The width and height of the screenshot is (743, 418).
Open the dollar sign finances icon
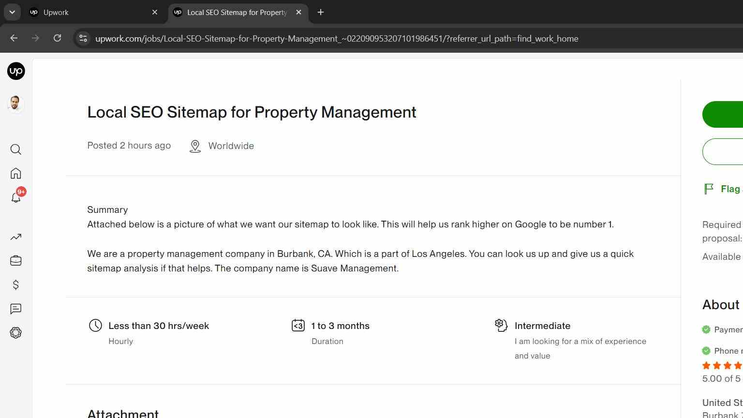[16, 284]
